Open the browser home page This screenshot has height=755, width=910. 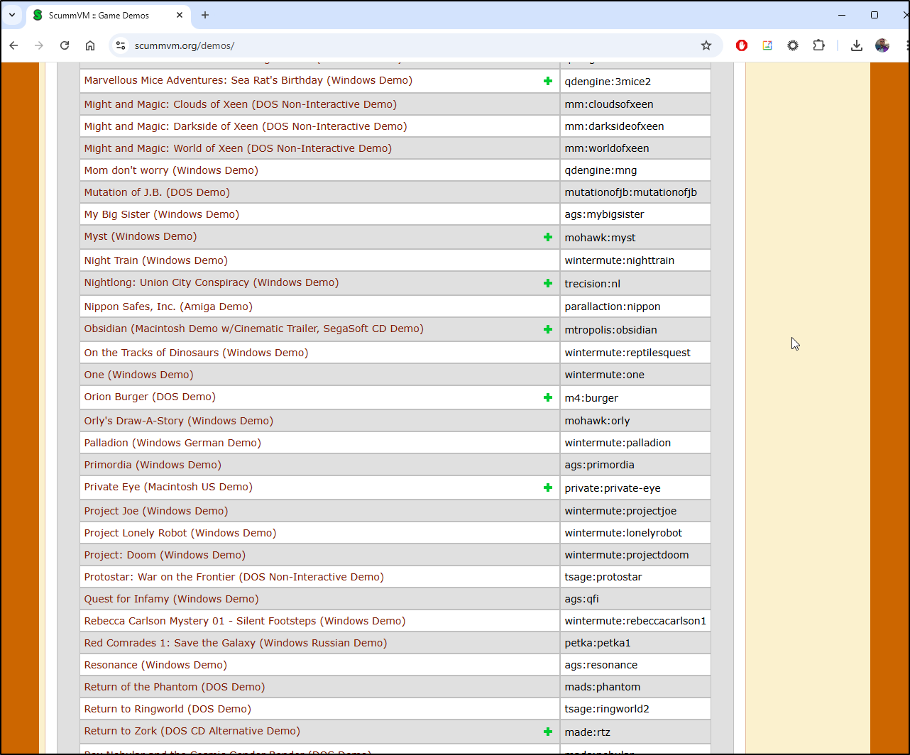point(90,45)
